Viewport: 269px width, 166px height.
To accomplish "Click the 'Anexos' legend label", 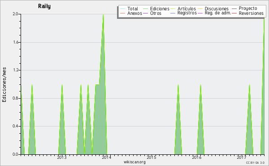I will coord(134,13).
